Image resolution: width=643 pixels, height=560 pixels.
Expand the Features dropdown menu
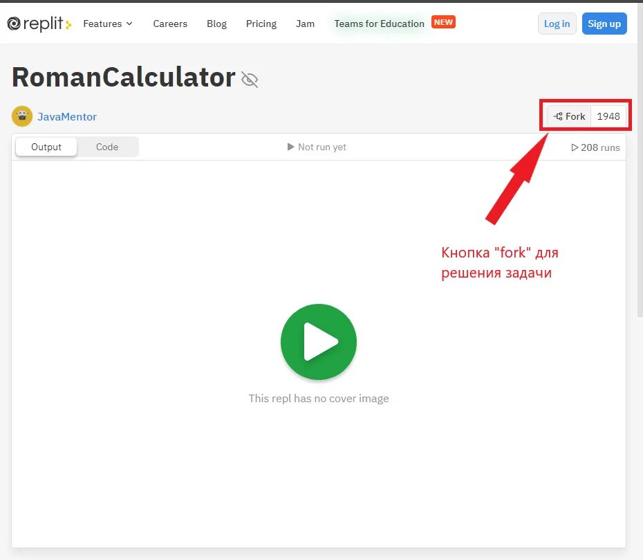[x=108, y=24]
